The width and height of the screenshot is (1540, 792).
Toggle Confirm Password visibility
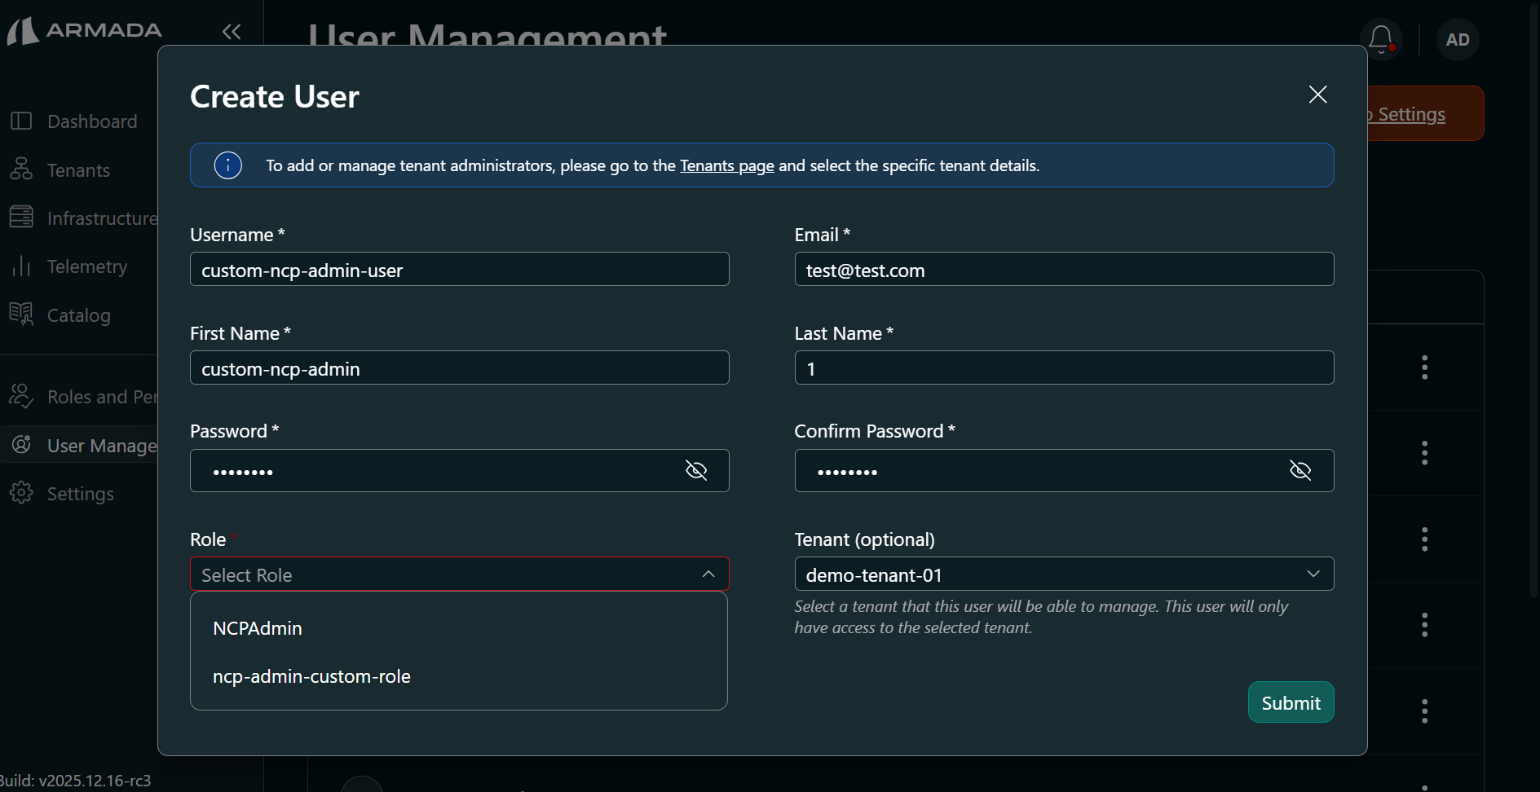tap(1301, 470)
